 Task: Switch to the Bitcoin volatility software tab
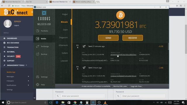(x=84, y=2)
